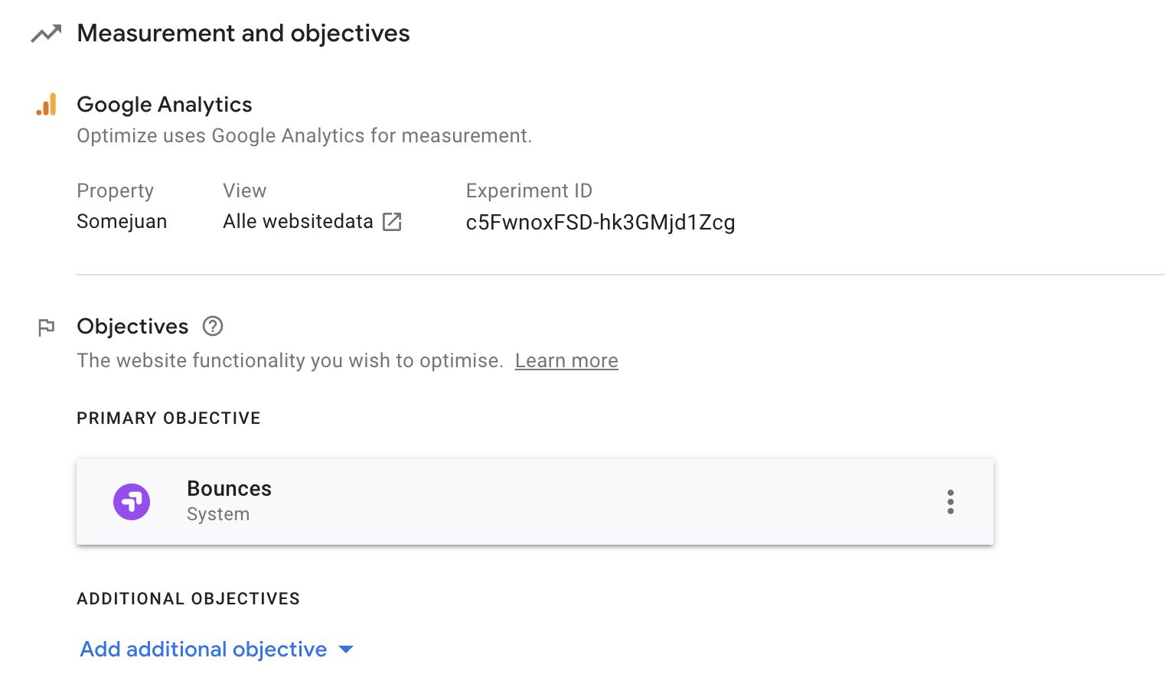Click the View column label
The image size is (1165, 687).
point(245,190)
